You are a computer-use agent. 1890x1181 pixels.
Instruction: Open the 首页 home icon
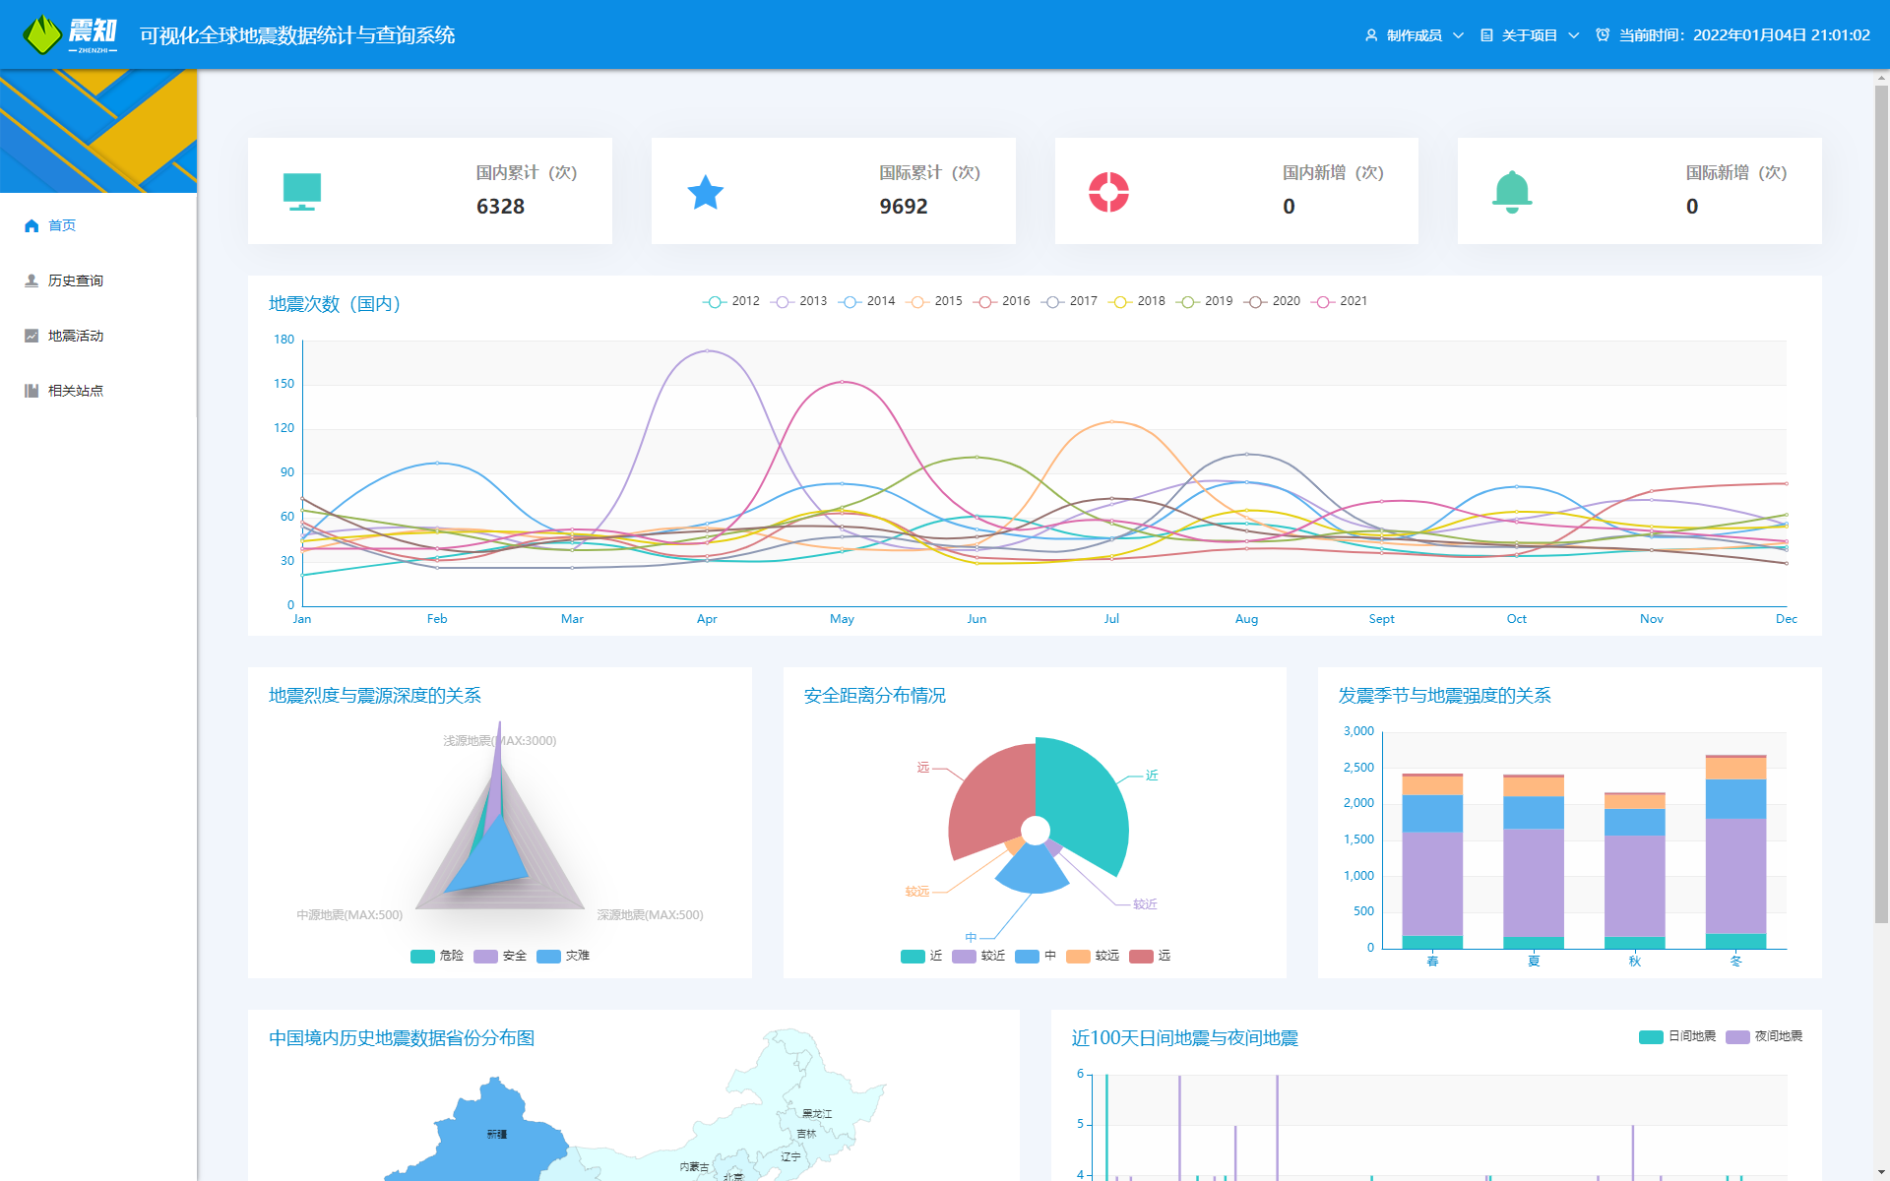[31, 225]
